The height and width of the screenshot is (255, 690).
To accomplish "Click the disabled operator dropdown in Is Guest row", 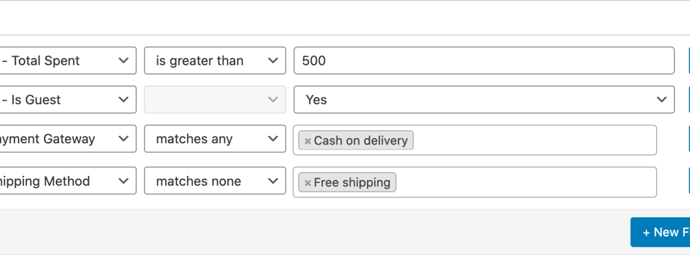I will 214,100.
